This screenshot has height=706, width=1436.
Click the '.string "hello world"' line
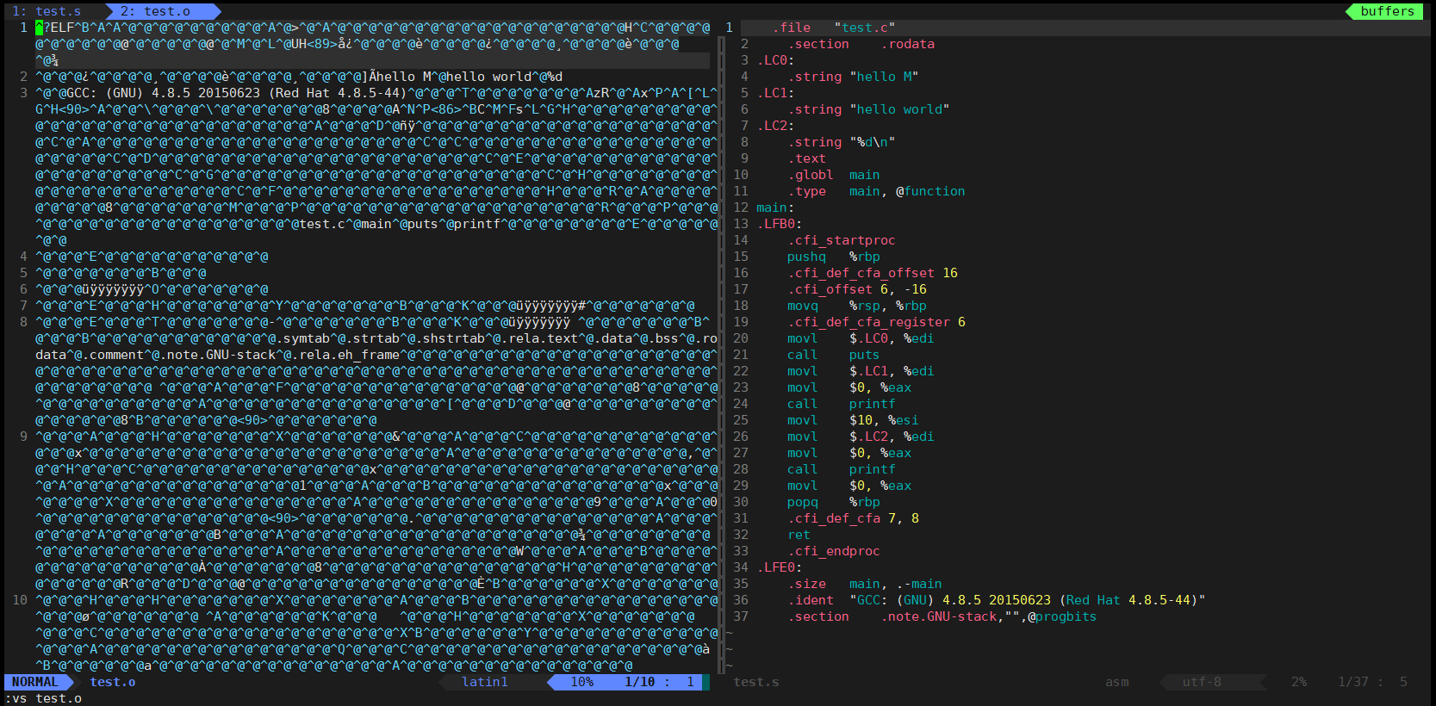click(x=868, y=109)
